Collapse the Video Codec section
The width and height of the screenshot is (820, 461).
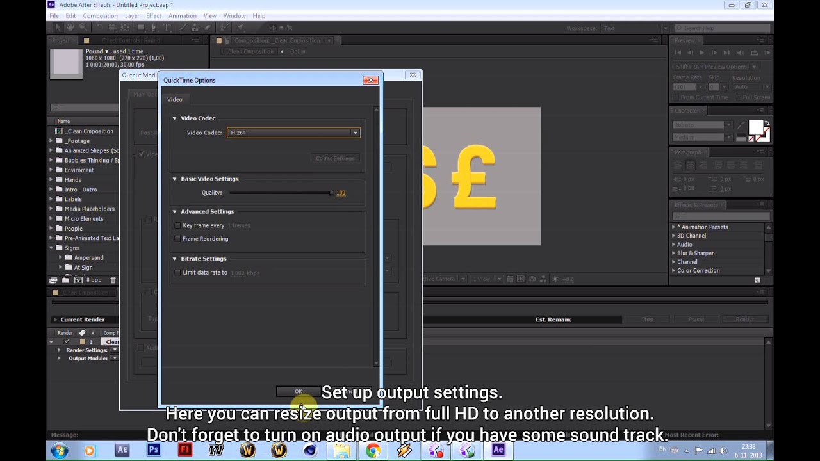(174, 118)
